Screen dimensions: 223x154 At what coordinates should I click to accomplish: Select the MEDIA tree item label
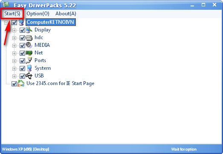click(42, 45)
